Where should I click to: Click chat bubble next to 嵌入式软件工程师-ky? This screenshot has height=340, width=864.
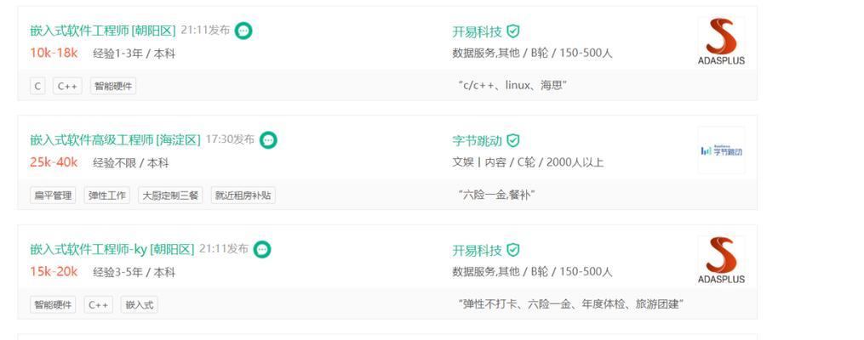(x=262, y=249)
